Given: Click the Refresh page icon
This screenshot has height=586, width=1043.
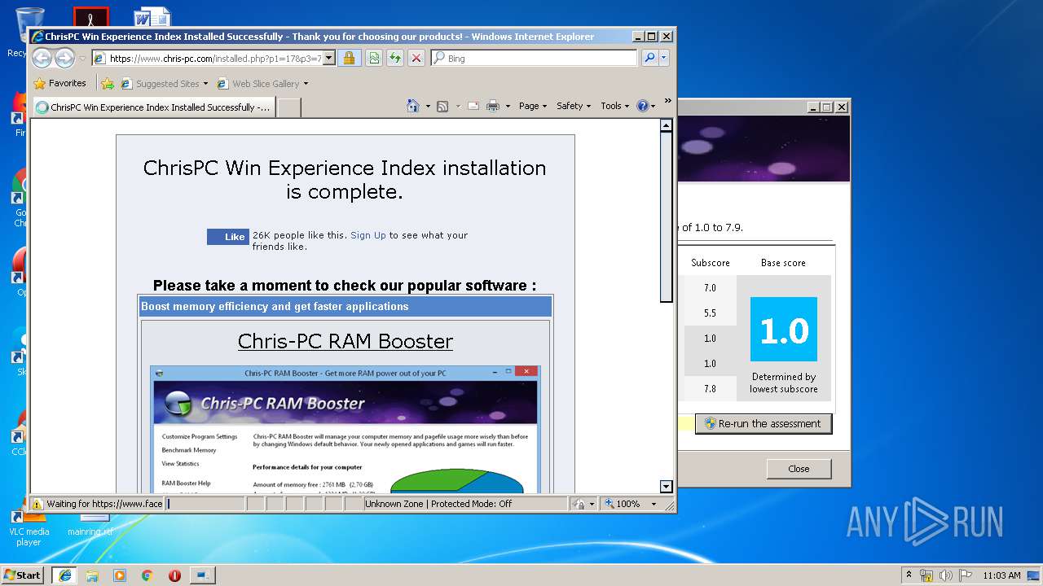Looking at the screenshot, I should 395,58.
